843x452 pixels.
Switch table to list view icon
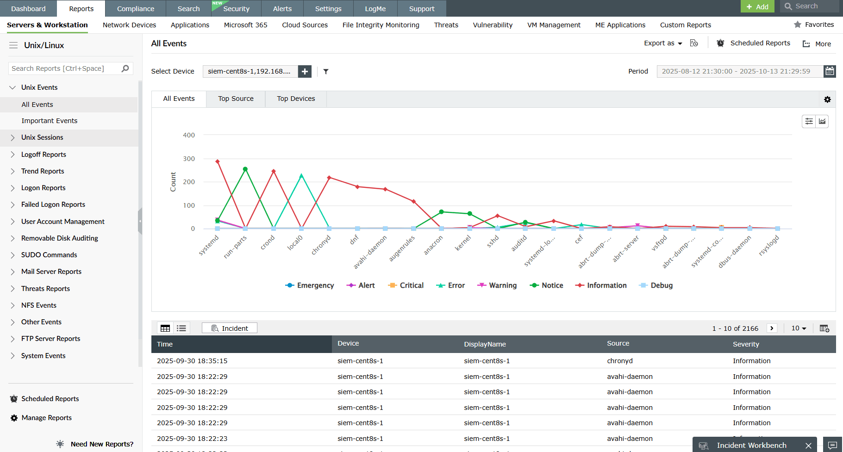[181, 328]
